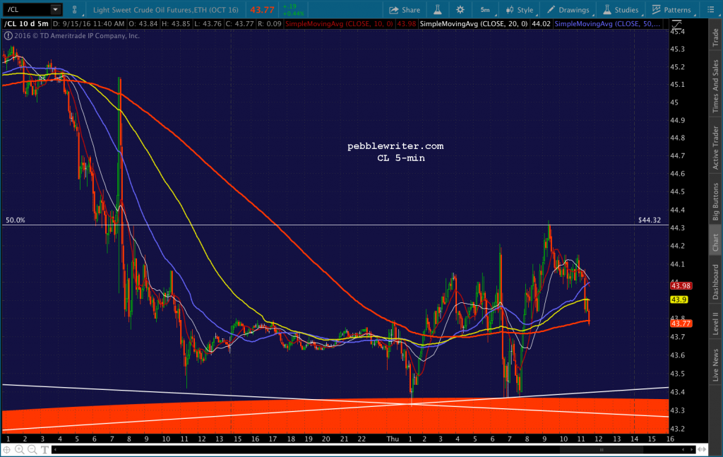Click the orange 43.77 price bubble
This screenshot has width=723, height=457.
point(681,324)
